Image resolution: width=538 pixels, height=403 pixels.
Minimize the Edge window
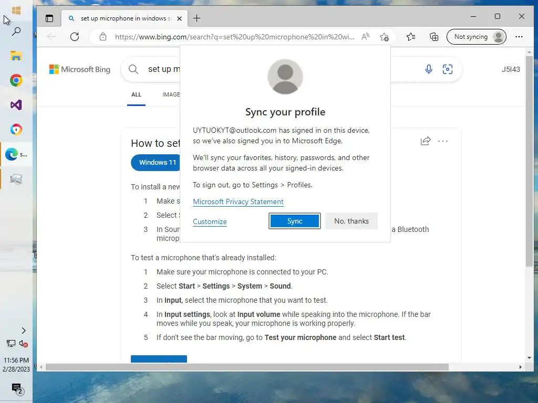tap(473, 16)
